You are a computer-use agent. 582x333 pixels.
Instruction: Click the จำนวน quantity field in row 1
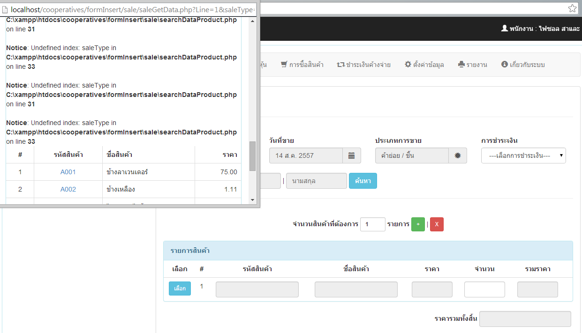(x=484, y=289)
